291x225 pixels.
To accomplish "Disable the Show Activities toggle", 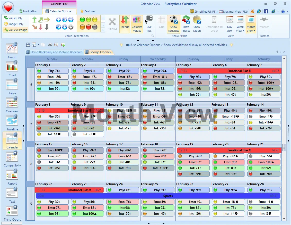I will coord(173,24).
